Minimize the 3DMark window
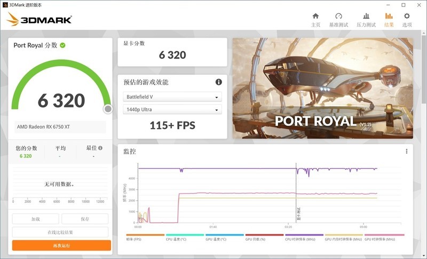This screenshot has height=259, width=427. click(388, 5)
